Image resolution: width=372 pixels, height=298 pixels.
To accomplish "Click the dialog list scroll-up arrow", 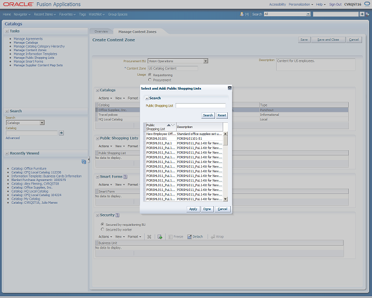I will 226,134.
